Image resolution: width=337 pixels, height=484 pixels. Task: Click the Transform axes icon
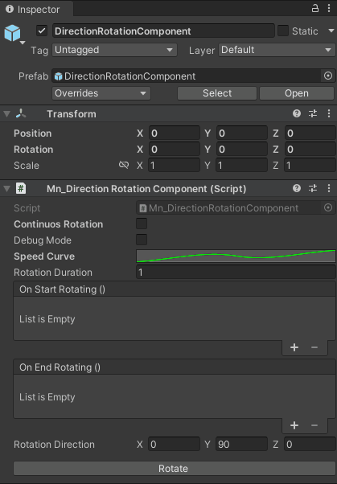click(21, 113)
